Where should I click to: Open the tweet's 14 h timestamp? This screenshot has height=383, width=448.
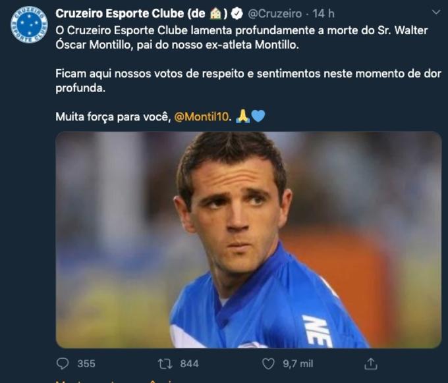click(x=324, y=14)
